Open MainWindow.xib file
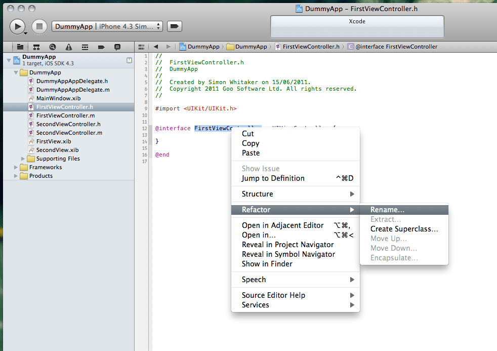This screenshot has width=497, height=351. pos(68,98)
